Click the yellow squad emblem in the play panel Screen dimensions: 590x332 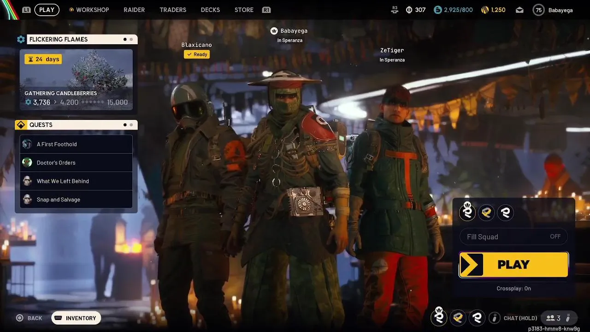[486, 213]
